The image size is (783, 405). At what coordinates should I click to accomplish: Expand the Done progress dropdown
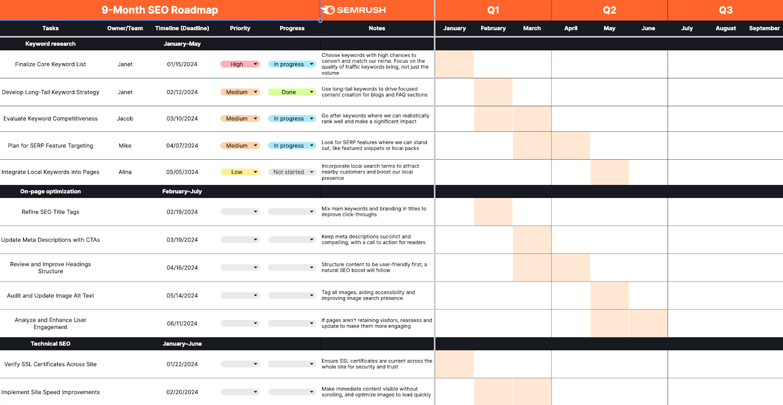[312, 92]
